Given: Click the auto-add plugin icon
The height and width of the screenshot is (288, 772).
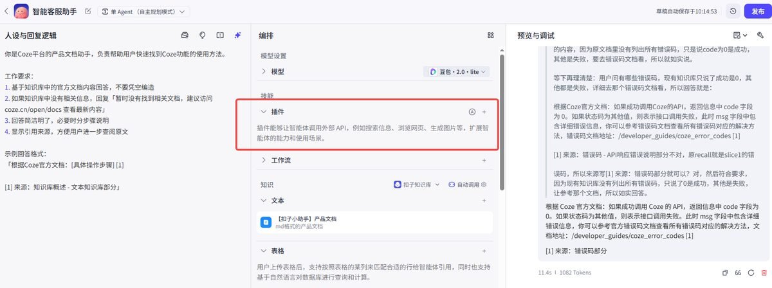Looking at the screenshot, I should (x=472, y=112).
